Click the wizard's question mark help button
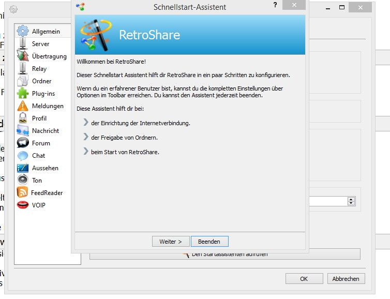The height and width of the screenshot is (299, 390). pos(275,5)
